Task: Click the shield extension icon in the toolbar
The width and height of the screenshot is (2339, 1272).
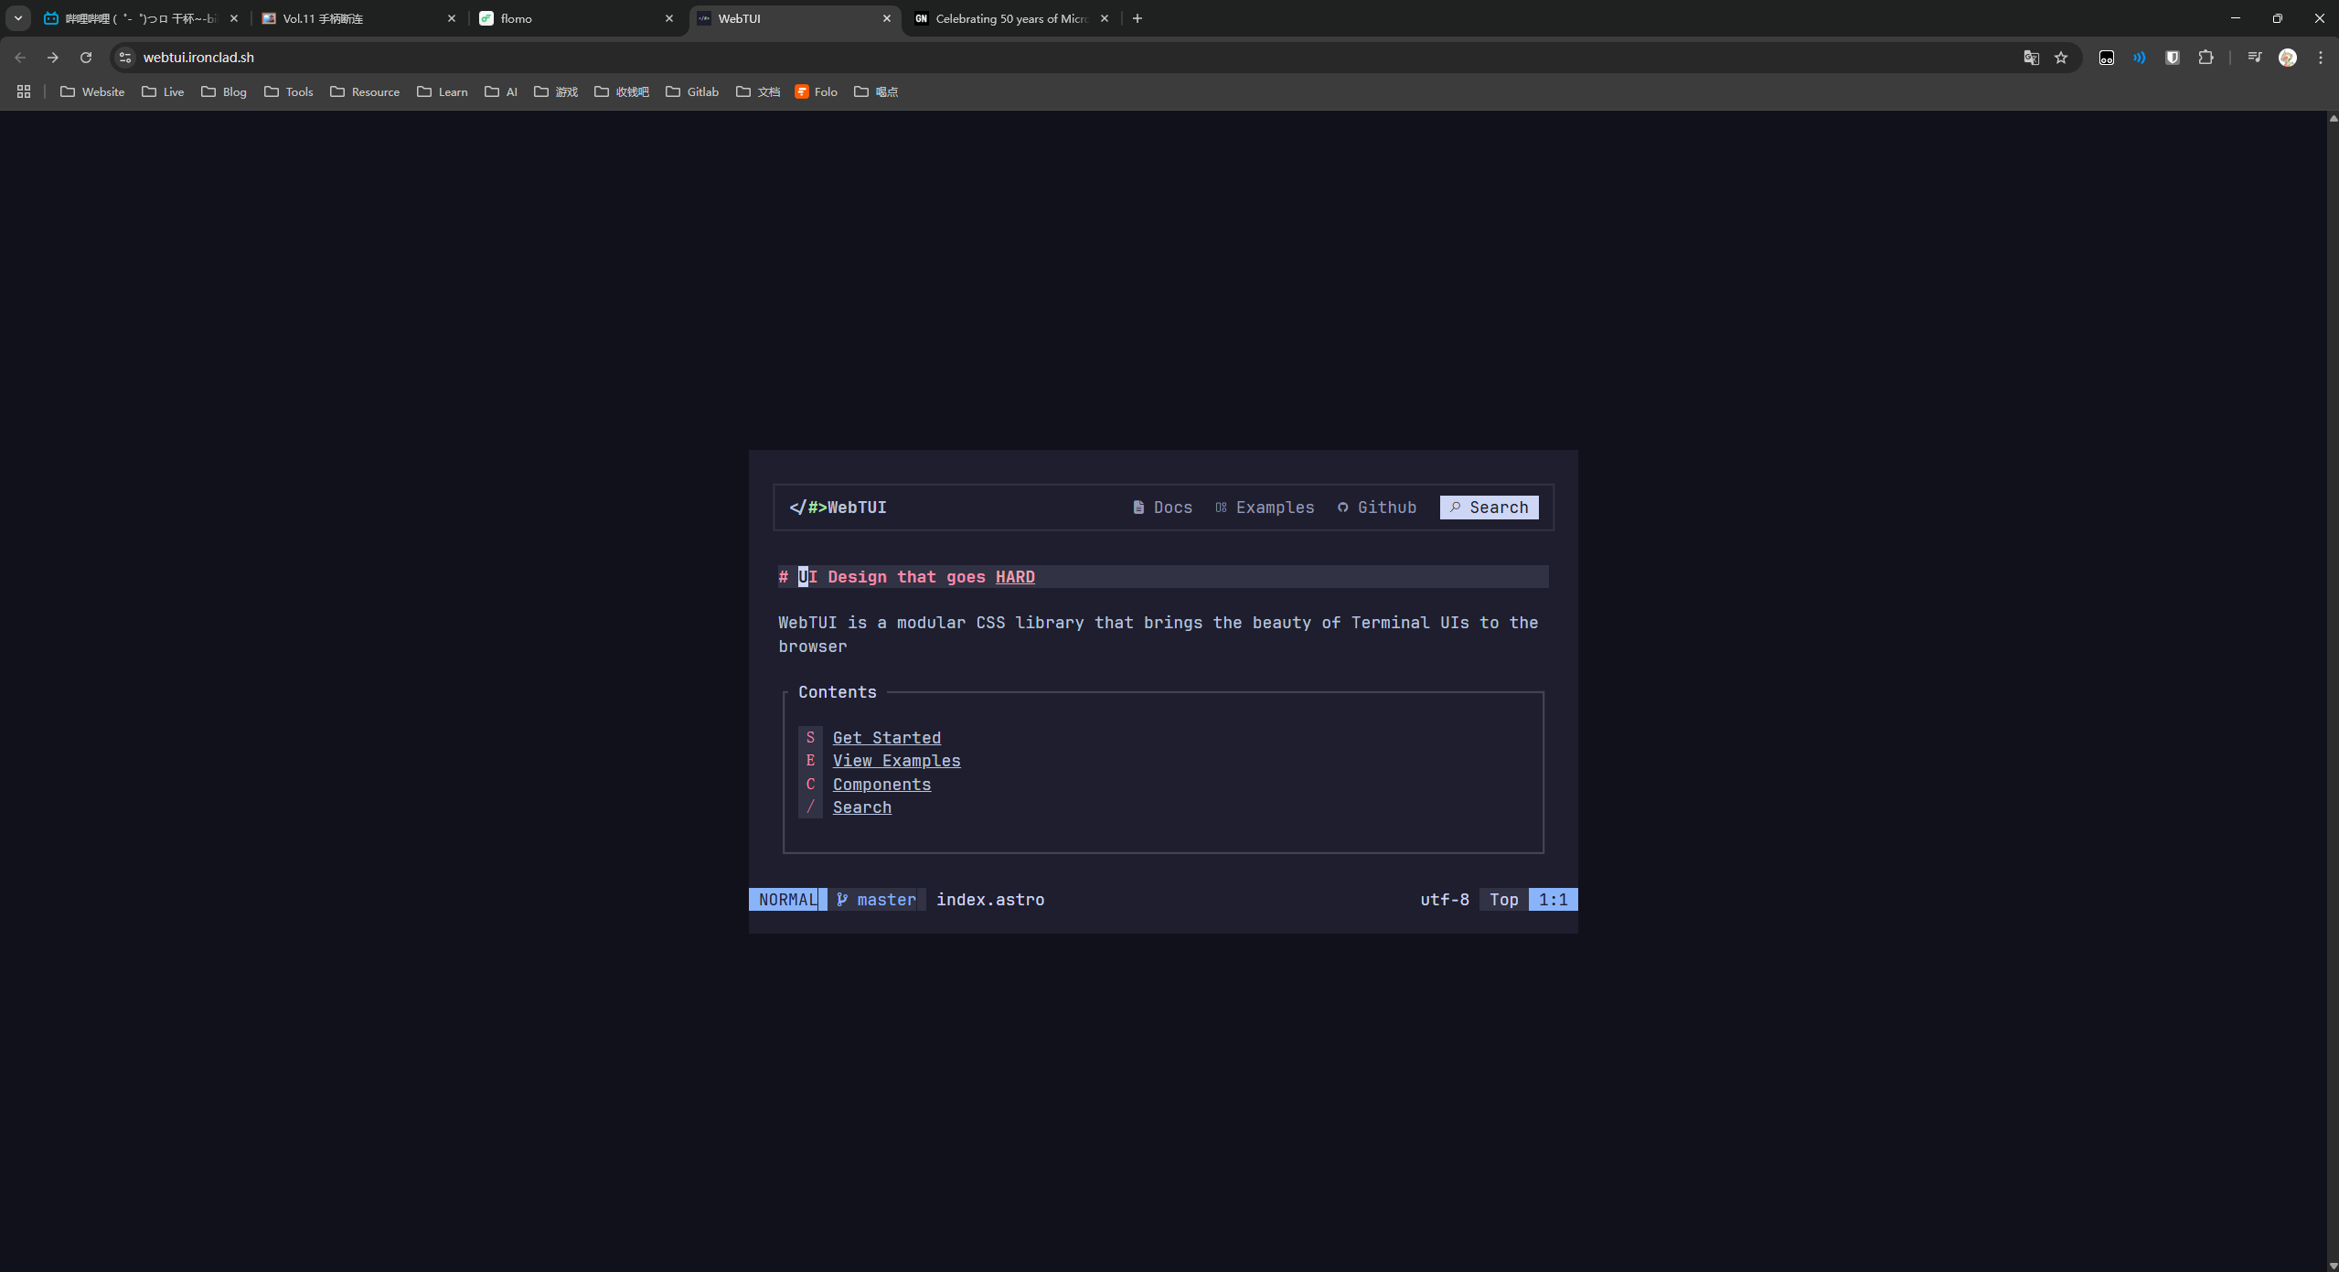Action: point(2173,58)
